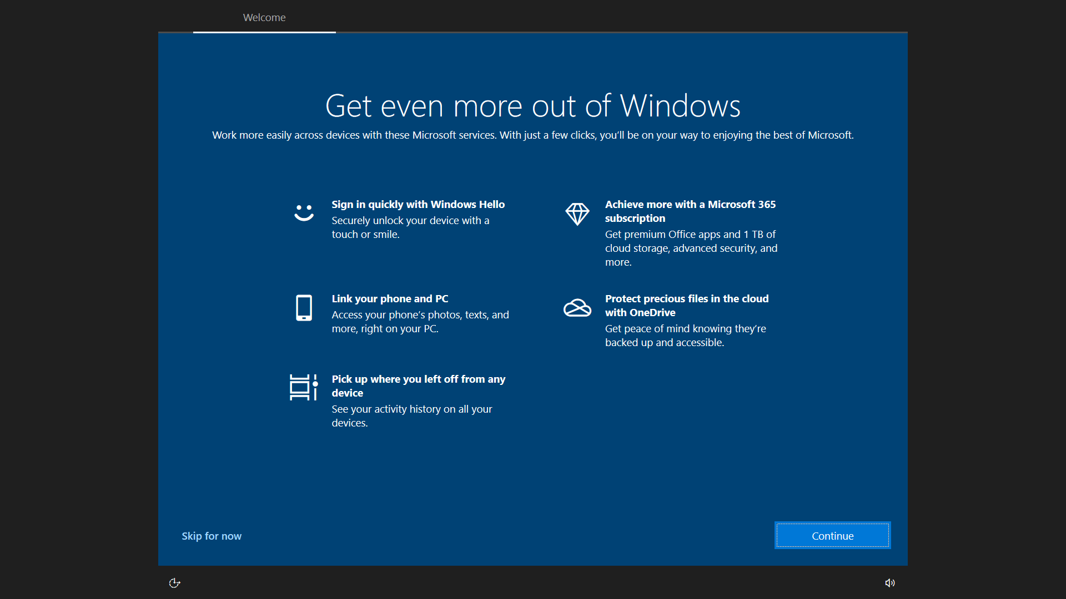Viewport: 1066px width, 599px height.
Task: Click the volume speaker icon
Action: (889, 582)
